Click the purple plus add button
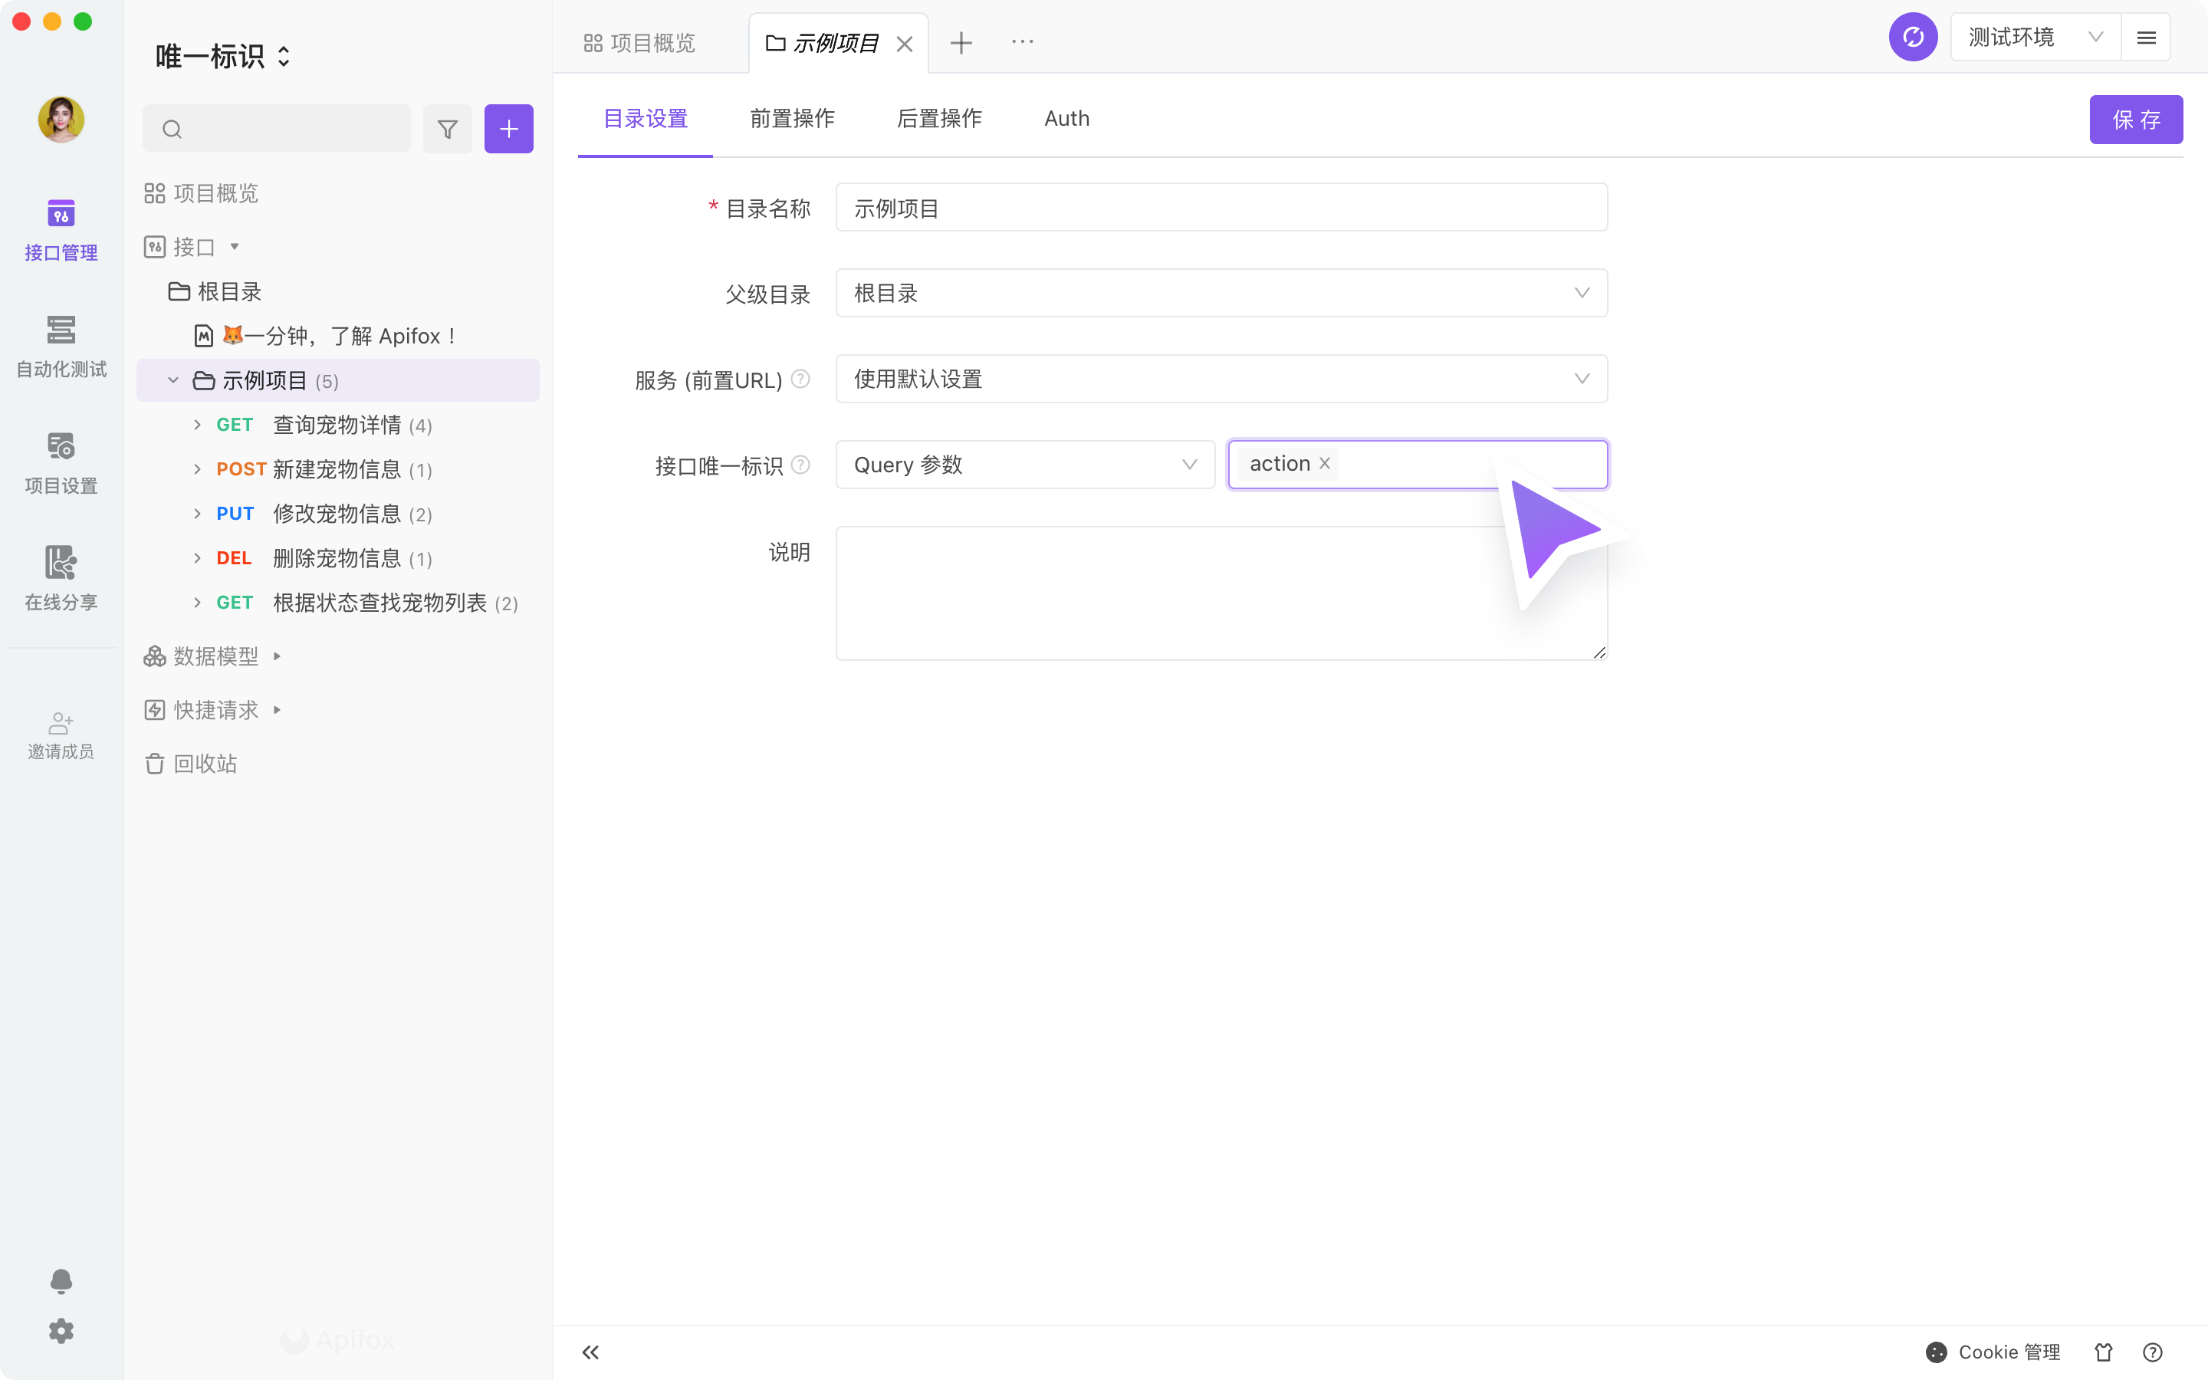The width and height of the screenshot is (2208, 1380). pyautogui.click(x=508, y=129)
